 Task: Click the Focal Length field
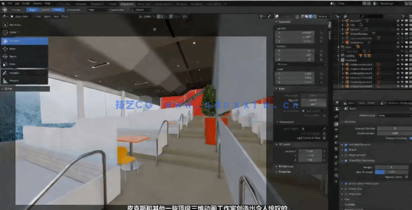pyautogui.click(x=314, y=96)
